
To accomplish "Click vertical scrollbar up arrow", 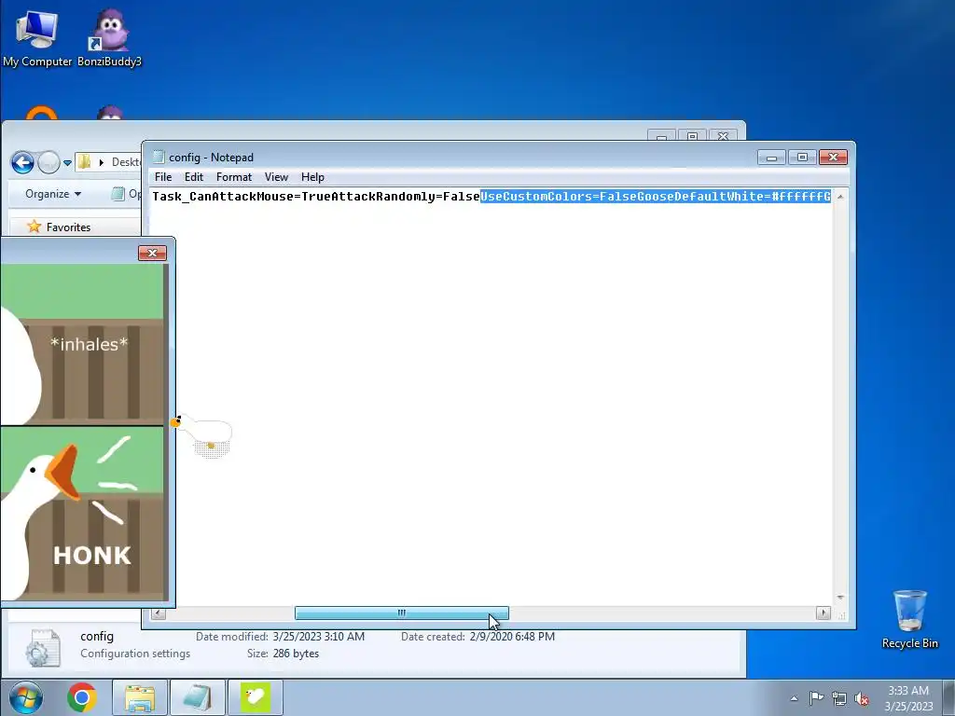I will point(840,196).
